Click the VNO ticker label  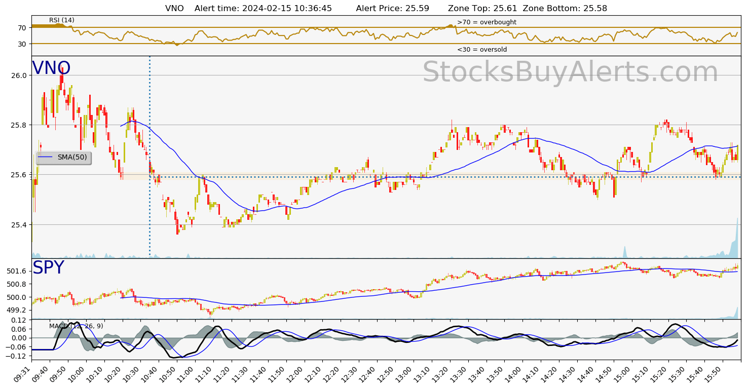(51, 68)
